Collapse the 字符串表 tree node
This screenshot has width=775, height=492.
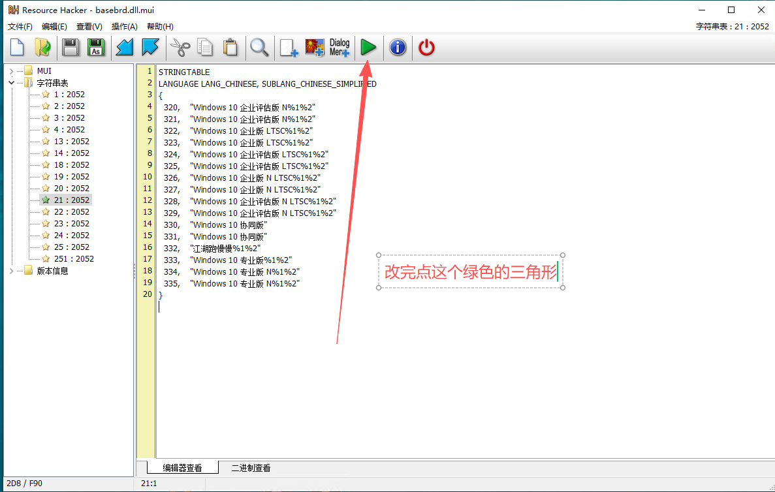11,83
